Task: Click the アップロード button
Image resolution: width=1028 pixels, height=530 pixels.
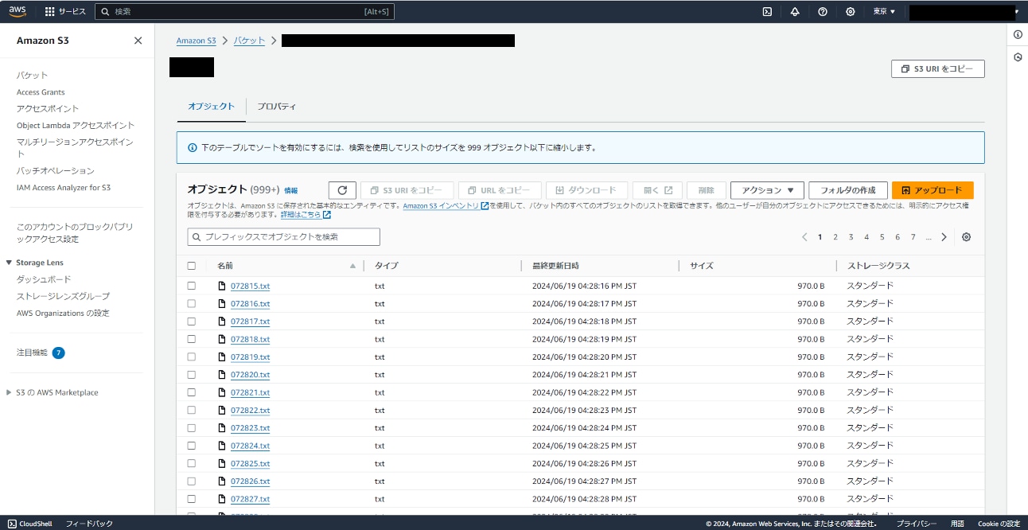Action: click(x=933, y=190)
